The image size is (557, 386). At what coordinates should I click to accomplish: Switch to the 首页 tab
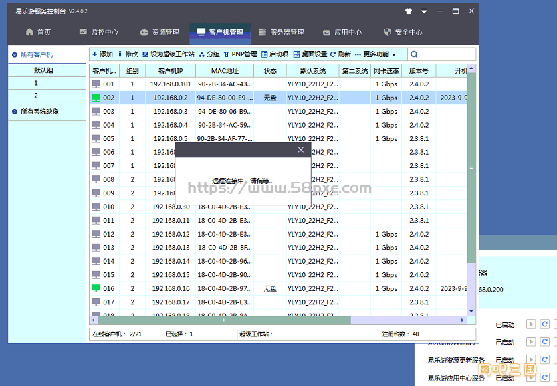point(39,33)
